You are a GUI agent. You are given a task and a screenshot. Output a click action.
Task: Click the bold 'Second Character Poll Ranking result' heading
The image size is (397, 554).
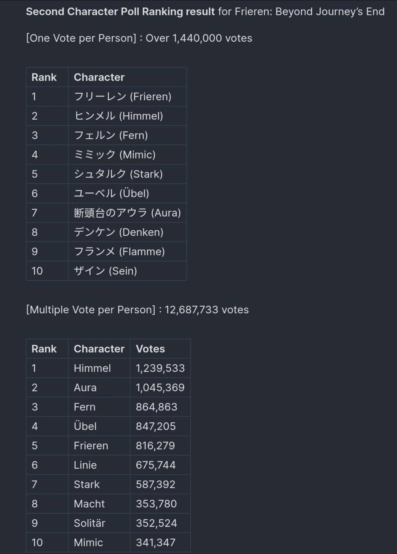(120, 12)
